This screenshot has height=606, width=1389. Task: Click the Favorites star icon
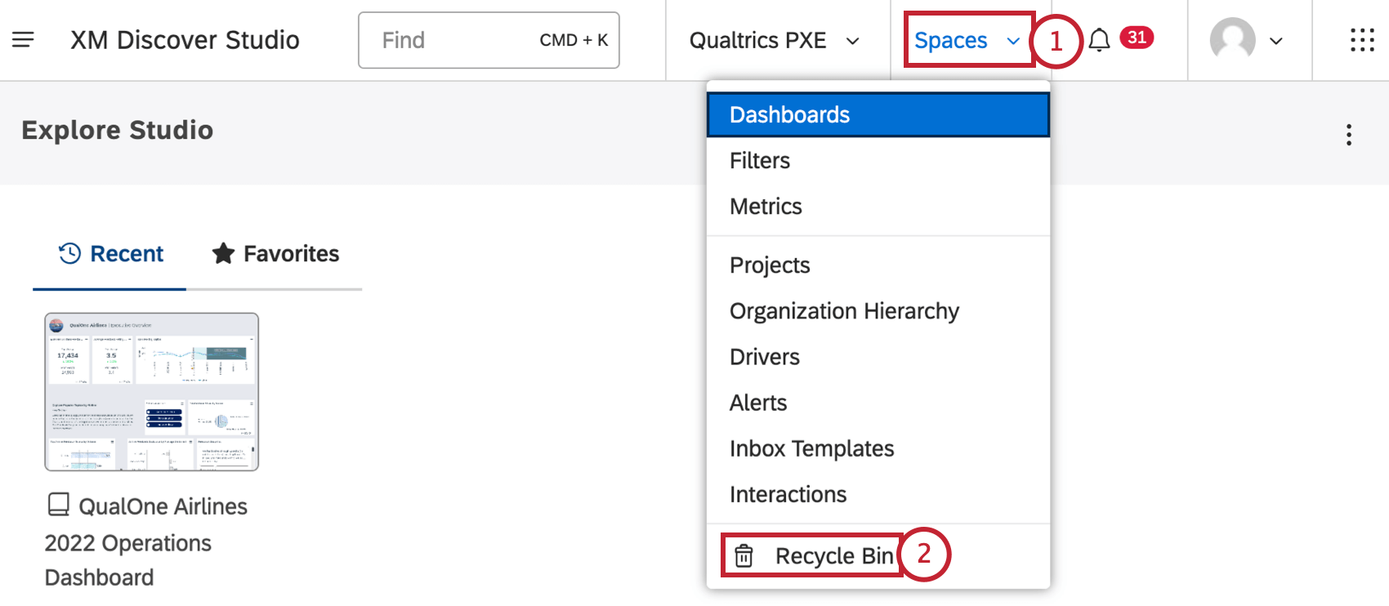223,254
